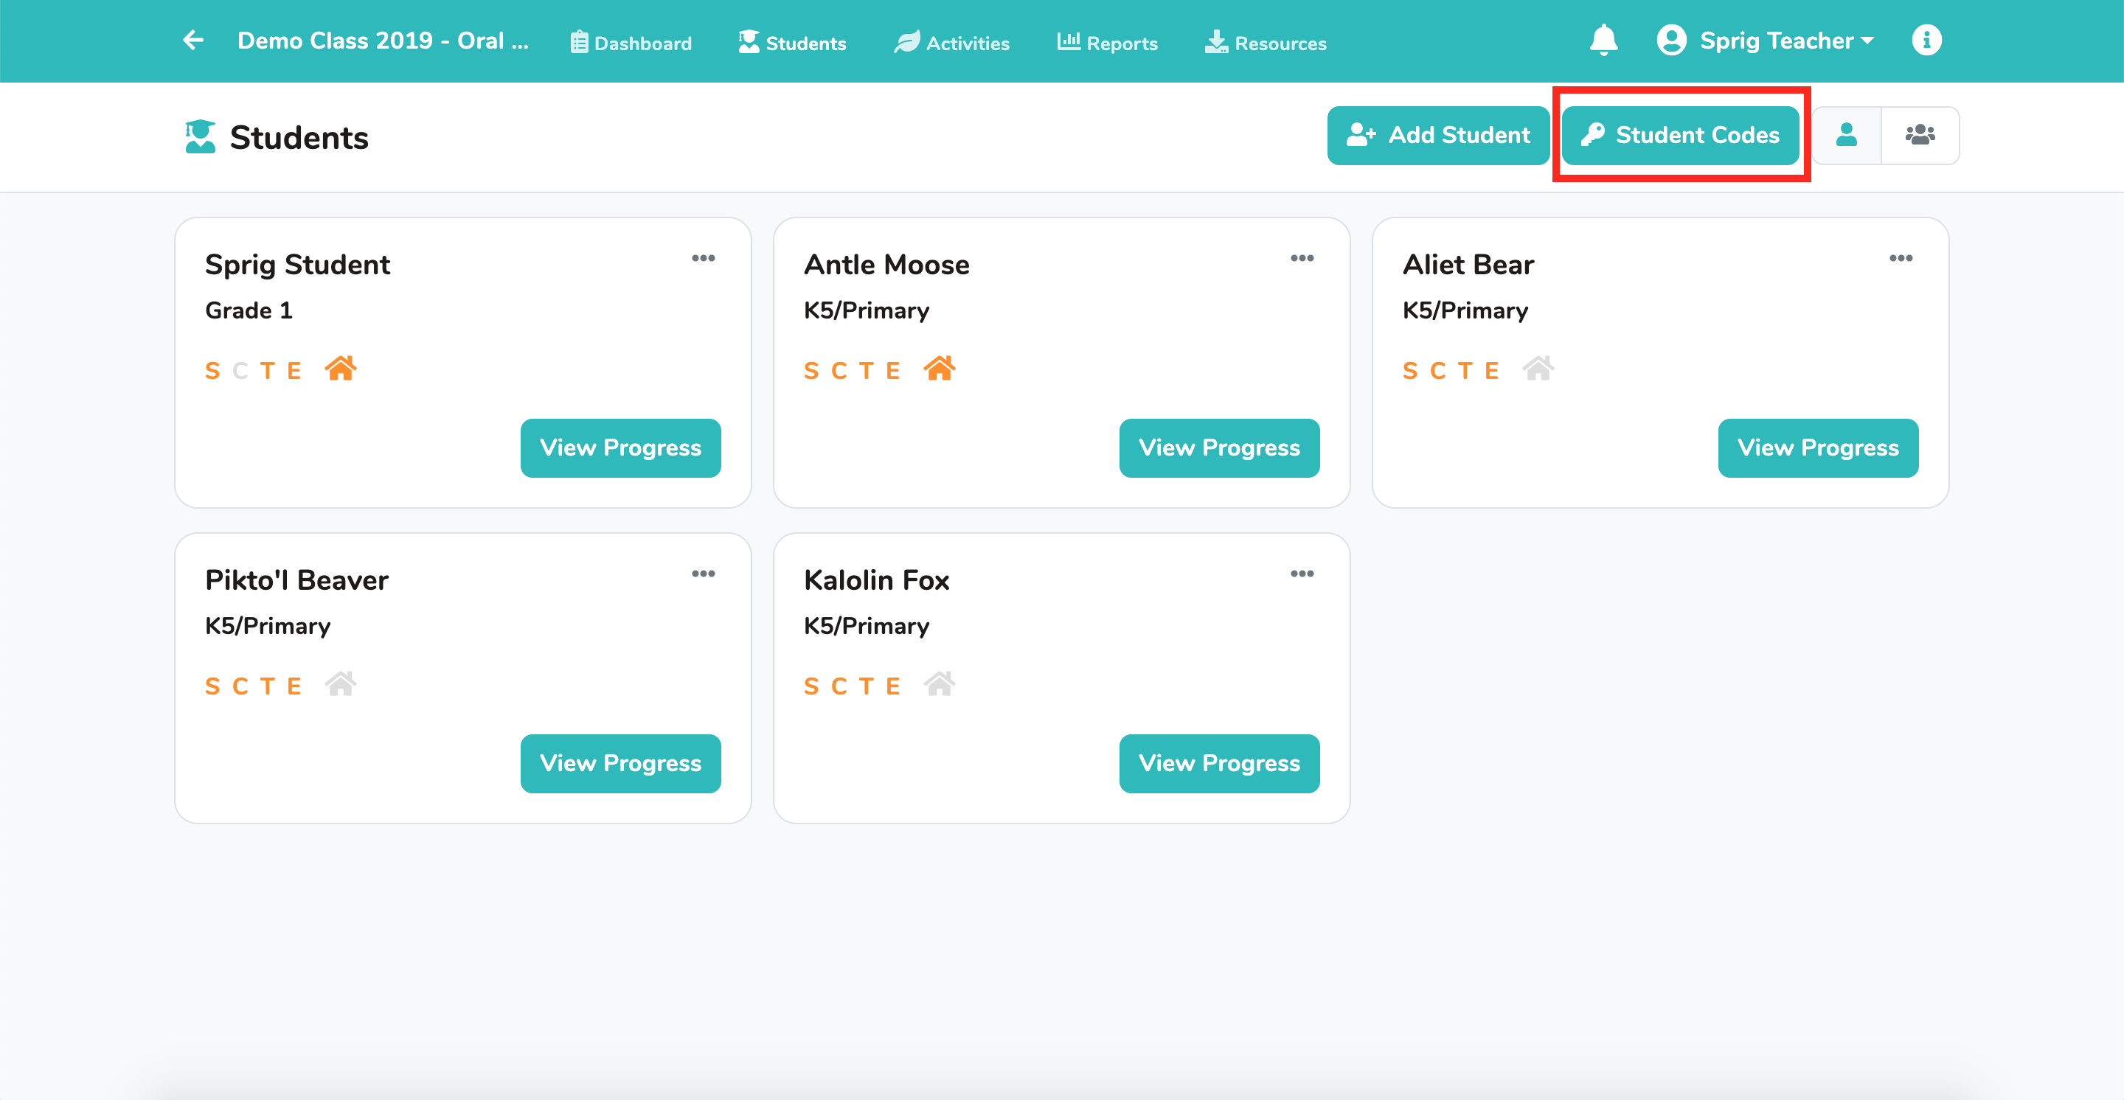Image resolution: width=2124 pixels, height=1100 pixels.
Task: View Progress for Pikto'l Beaver
Action: click(621, 764)
